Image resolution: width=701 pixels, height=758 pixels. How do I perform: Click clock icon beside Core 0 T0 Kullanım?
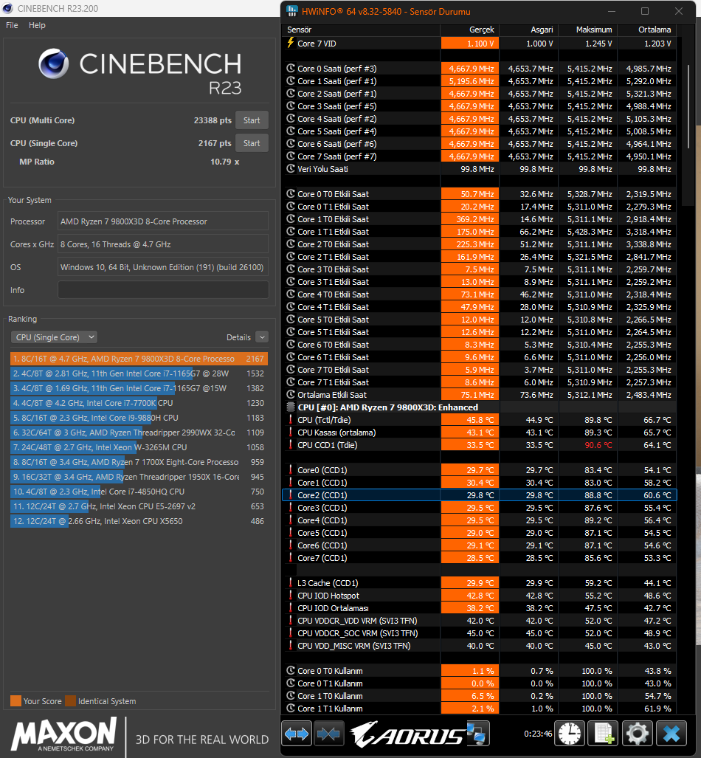pos(291,670)
